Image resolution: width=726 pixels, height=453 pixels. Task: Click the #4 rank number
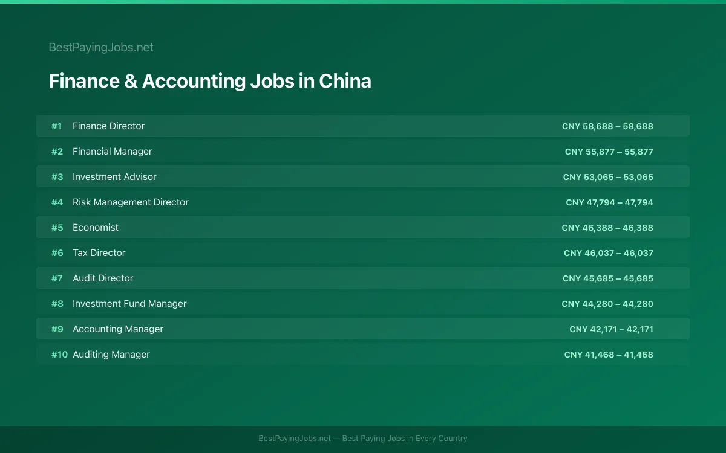pos(57,202)
